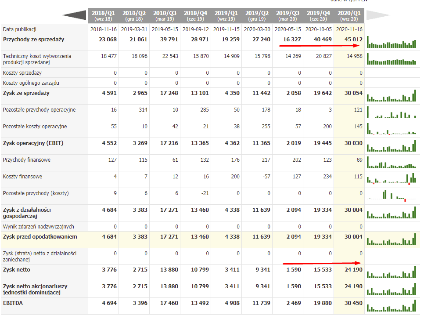Click the Zysk netto value 24 190
This screenshot has height=319, width=424.
coord(353,269)
